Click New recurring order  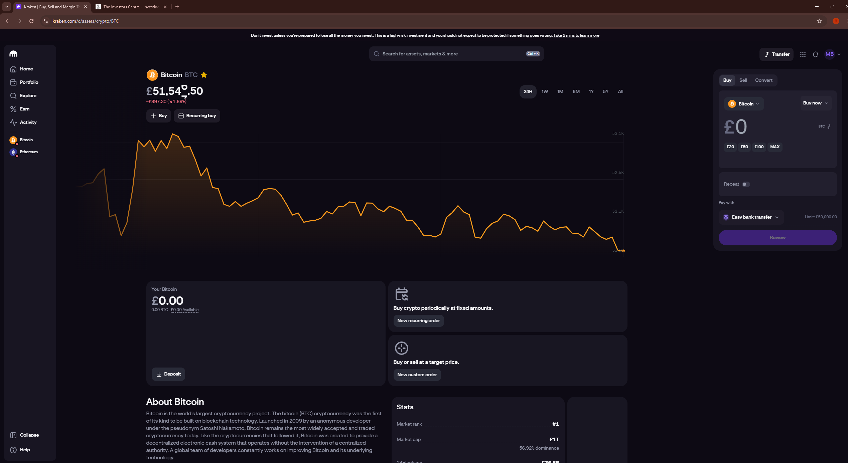418,321
